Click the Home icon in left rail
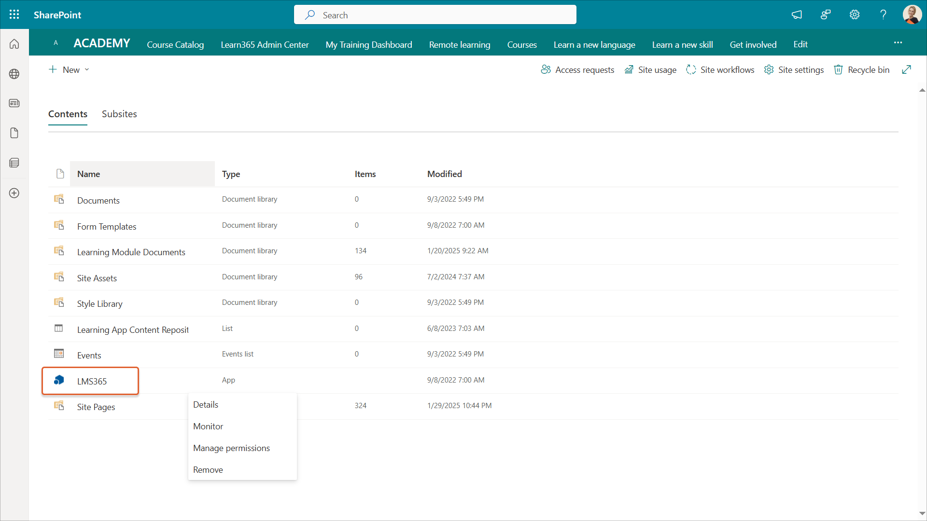 coord(14,44)
